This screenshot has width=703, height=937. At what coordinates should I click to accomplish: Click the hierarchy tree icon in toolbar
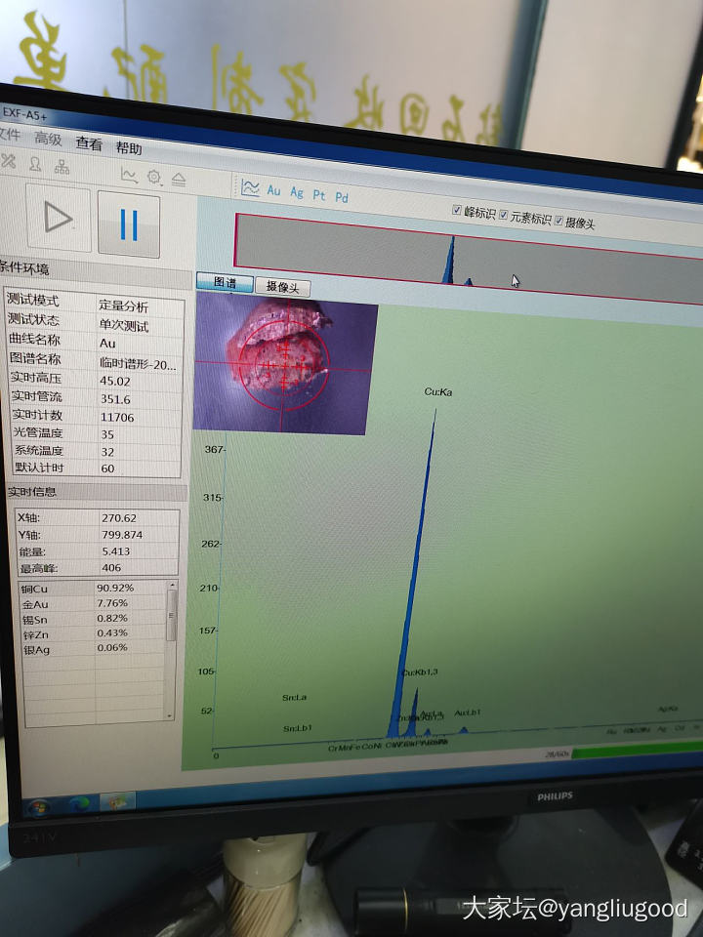(62, 167)
